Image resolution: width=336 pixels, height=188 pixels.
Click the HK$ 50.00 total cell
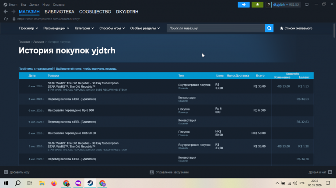click(259, 133)
